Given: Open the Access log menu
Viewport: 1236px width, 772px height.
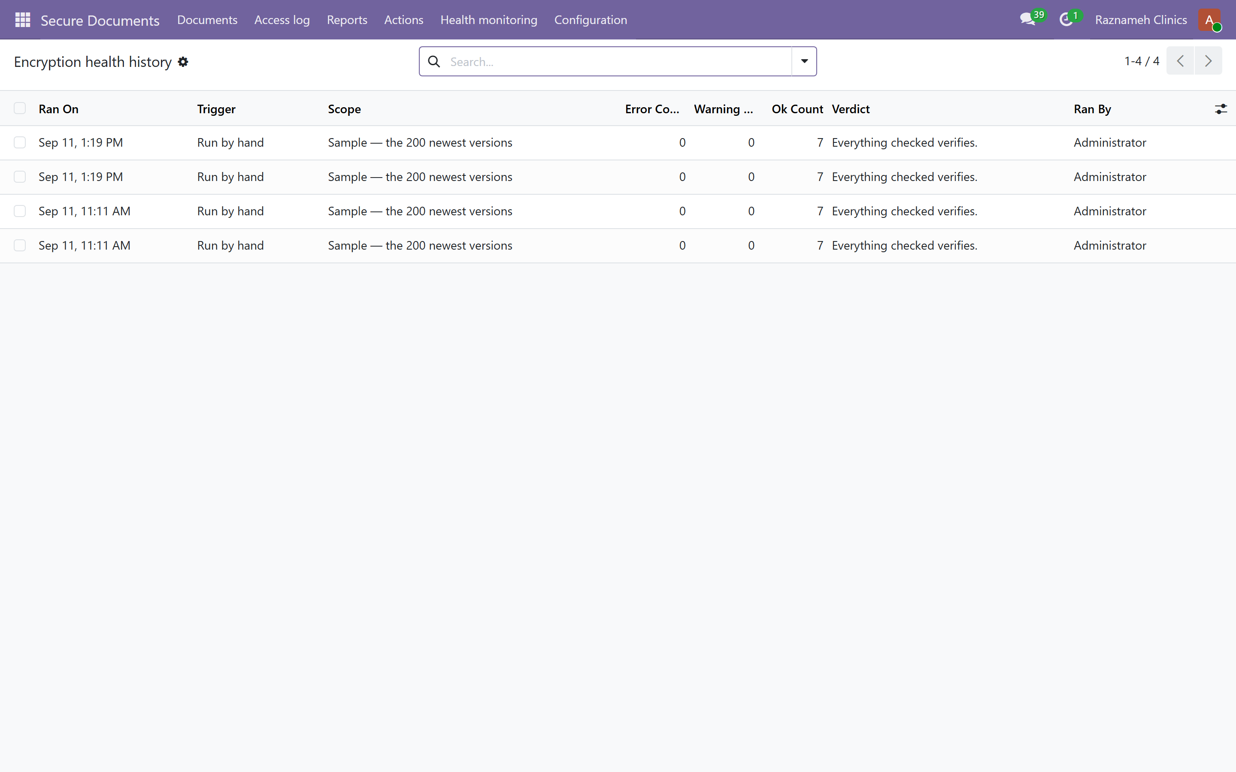Looking at the screenshot, I should tap(282, 20).
